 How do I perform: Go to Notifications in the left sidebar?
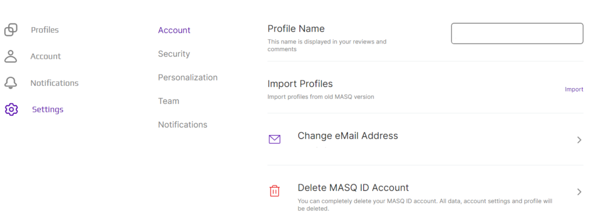pos(55,83)
